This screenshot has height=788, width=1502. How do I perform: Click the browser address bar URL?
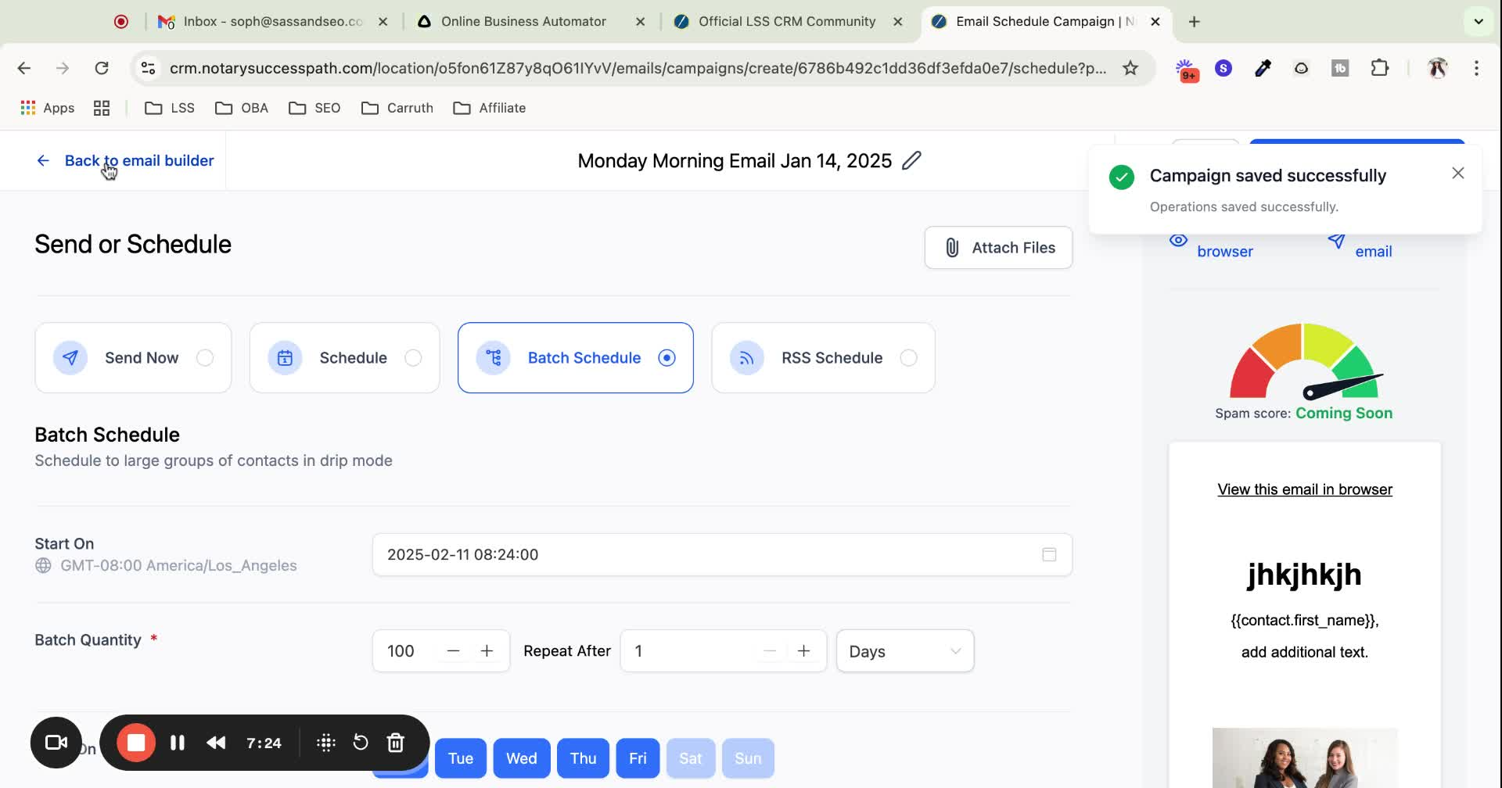click(638, 68)
